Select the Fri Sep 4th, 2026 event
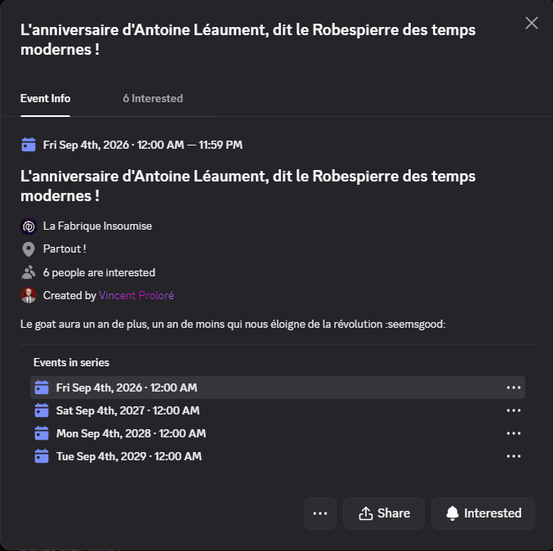 tap(127, 387)
